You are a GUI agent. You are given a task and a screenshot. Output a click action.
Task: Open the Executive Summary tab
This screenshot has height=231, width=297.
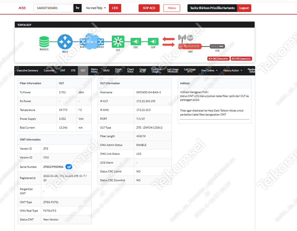[28, 71]
